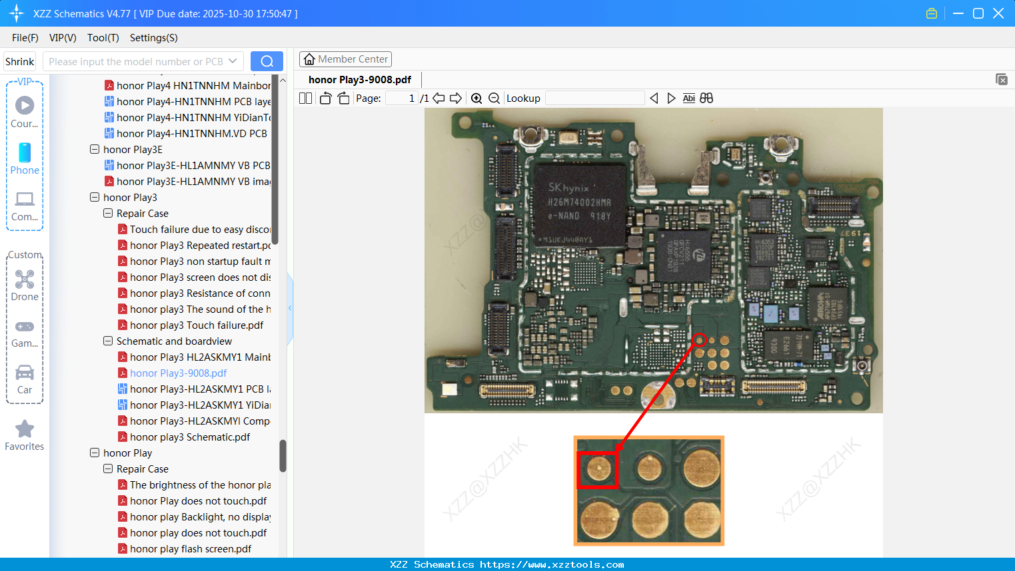Click the lower tree scrollbar thumb
Image resolution: width=1015 pixels, height=571 pixels.
click(x=283, y=456)
